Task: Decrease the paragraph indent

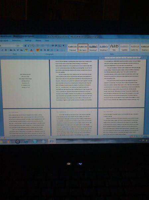Action: [x=53, y=46]
